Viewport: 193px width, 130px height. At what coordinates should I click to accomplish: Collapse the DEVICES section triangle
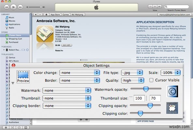(x=2, y=47)
